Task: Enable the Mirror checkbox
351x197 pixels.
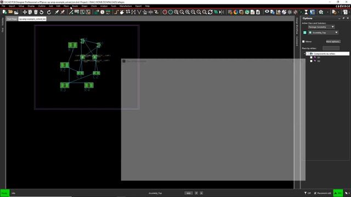Action: click(x=303, y=42)
